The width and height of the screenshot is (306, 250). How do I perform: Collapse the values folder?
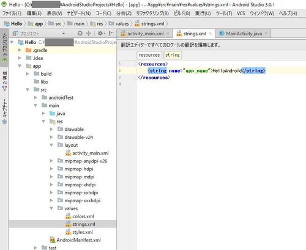click(x=51, y=208)
